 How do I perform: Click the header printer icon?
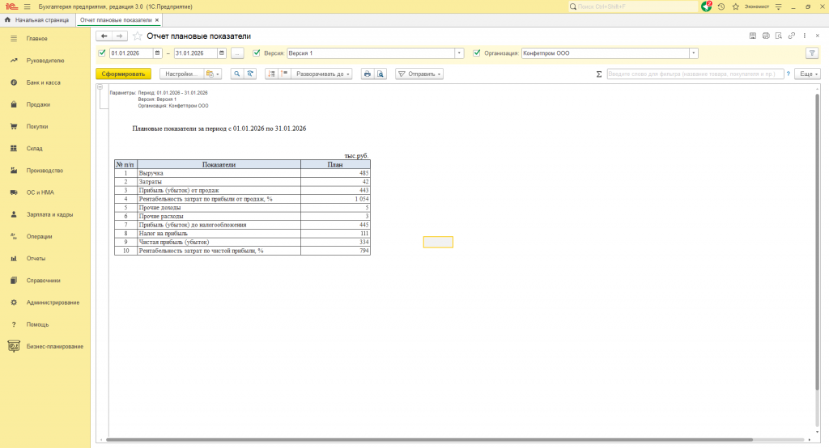766,36
